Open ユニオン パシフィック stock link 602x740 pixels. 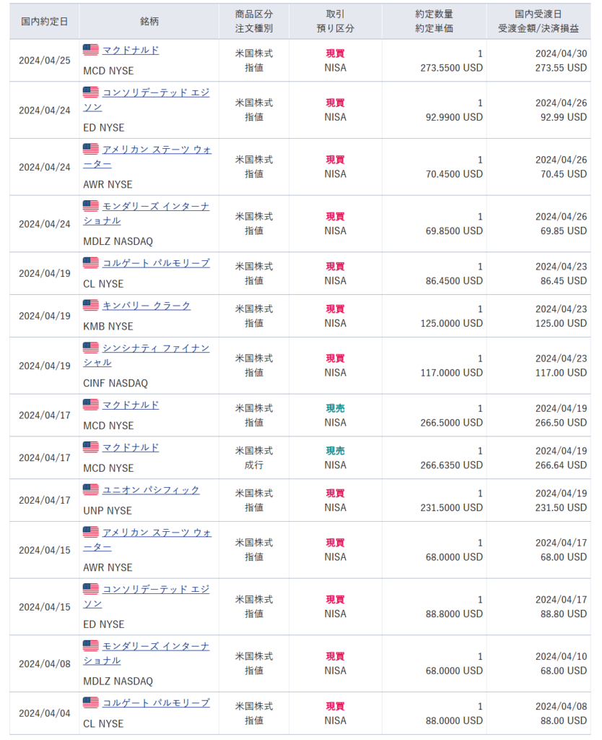click(151, 490)
